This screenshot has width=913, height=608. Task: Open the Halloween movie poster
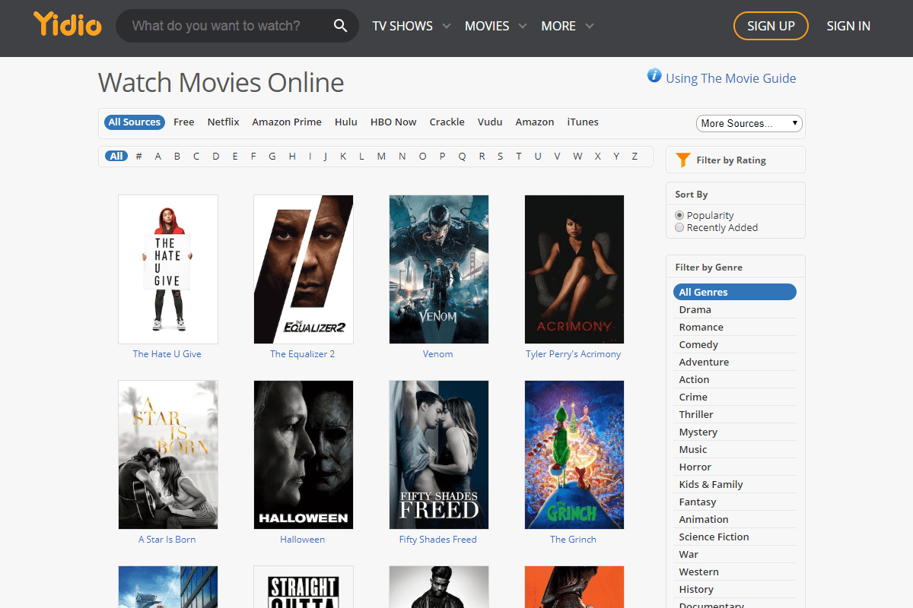click(303, 454)
